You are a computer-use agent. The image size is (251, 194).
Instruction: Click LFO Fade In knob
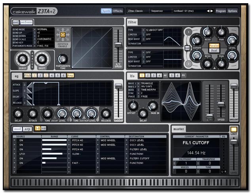coord(153,106)
